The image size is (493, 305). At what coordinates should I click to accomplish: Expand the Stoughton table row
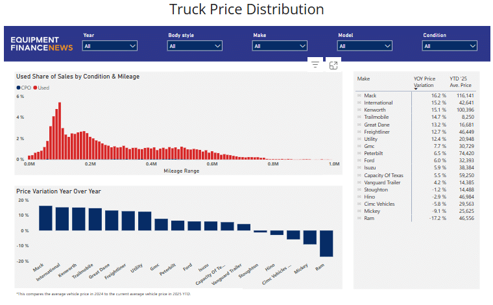359,189
